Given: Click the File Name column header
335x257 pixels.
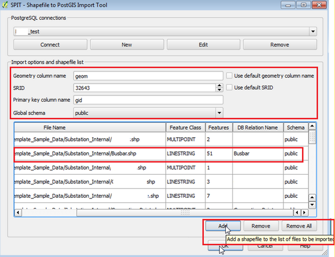Looking at the screenshot, I should (x=90, y=127).
